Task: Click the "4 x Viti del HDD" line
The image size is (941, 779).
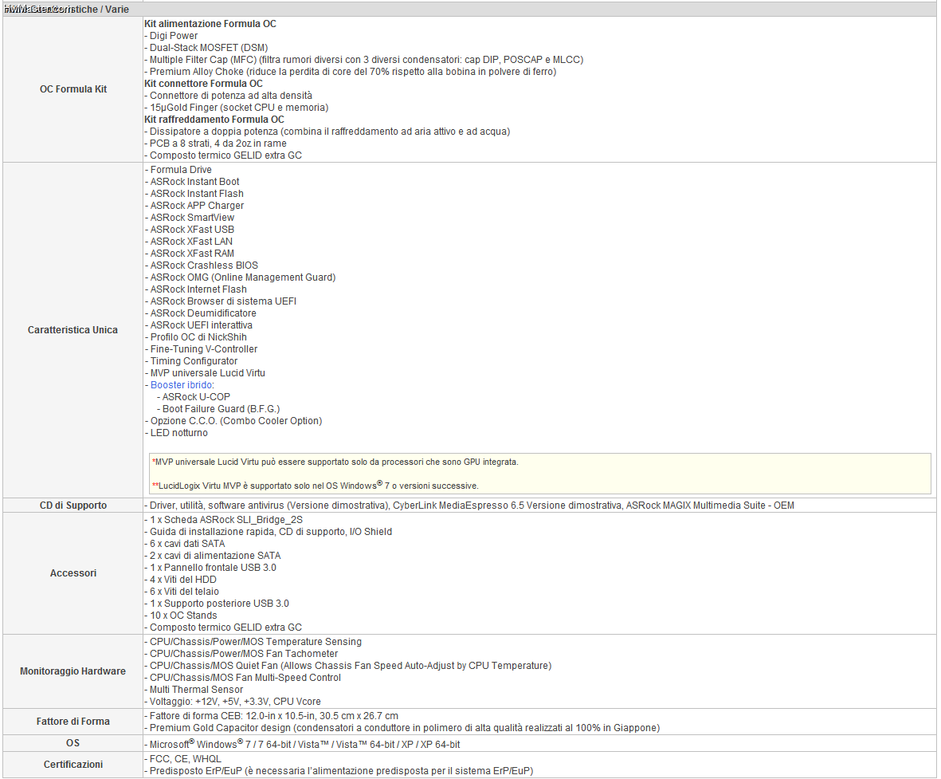Action: point(180,580)
